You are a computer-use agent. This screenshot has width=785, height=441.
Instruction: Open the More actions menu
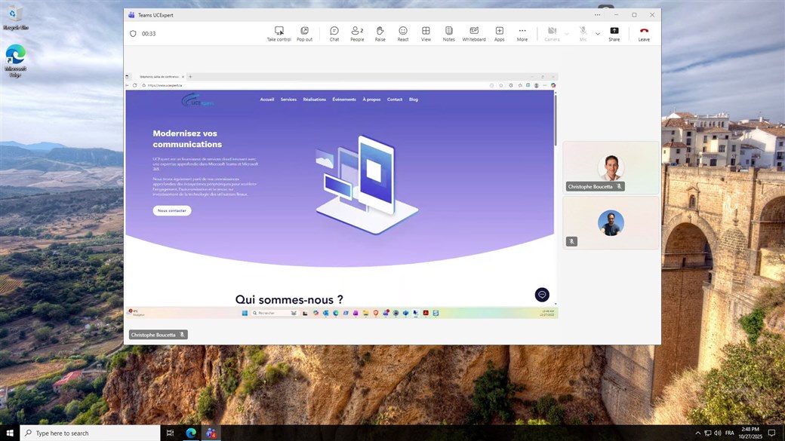click(x=522, y=33)
